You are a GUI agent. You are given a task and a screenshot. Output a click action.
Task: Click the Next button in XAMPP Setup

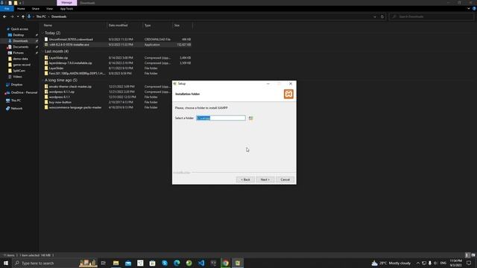point(265,179)
